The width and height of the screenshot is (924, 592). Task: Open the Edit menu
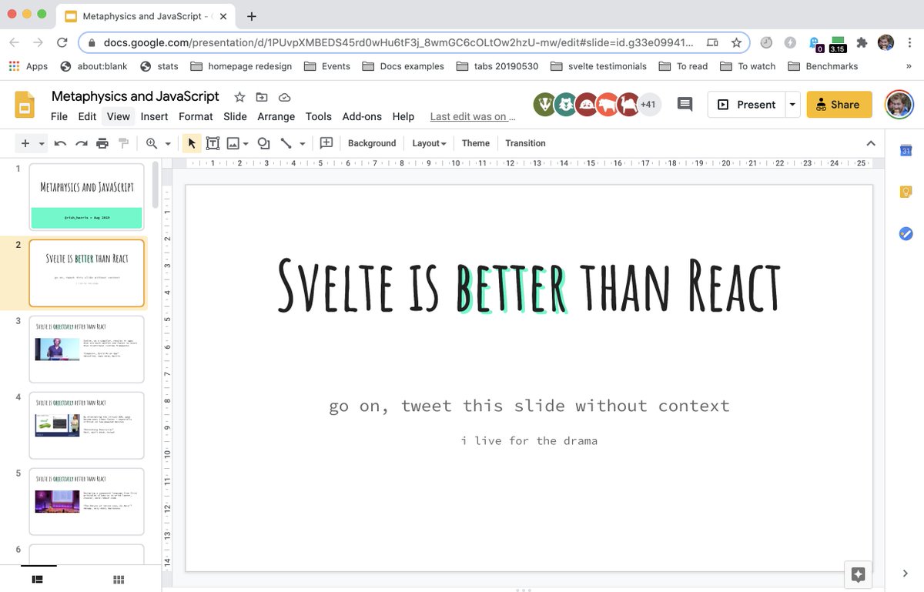coord(87,116)
